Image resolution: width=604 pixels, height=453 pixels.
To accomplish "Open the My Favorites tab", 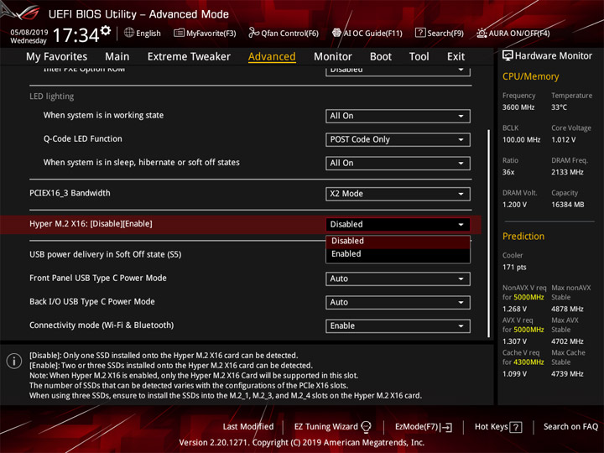I will point(57,57).
